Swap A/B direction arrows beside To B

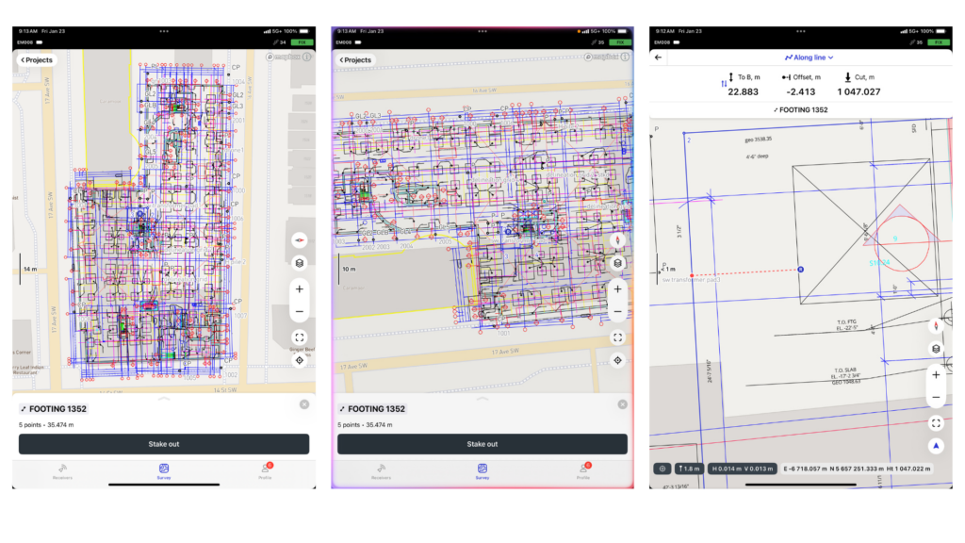click(724, 84)
